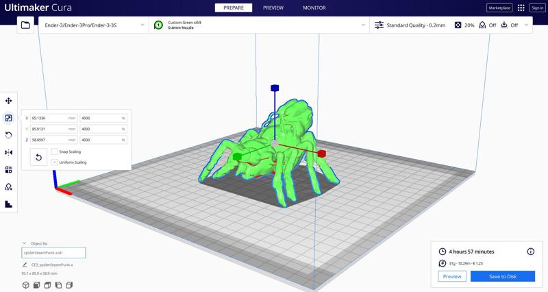The image size is (548, 292).
Task: Select the Scale tool
Action: pyautogui.click(x=9, y=118)
